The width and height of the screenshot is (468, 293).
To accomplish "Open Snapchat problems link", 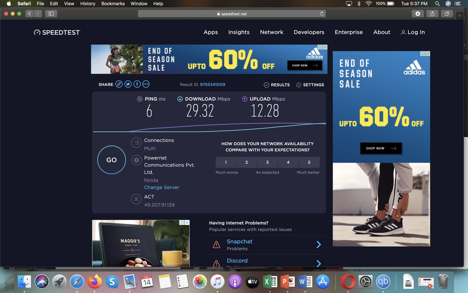I will [239, 241].
